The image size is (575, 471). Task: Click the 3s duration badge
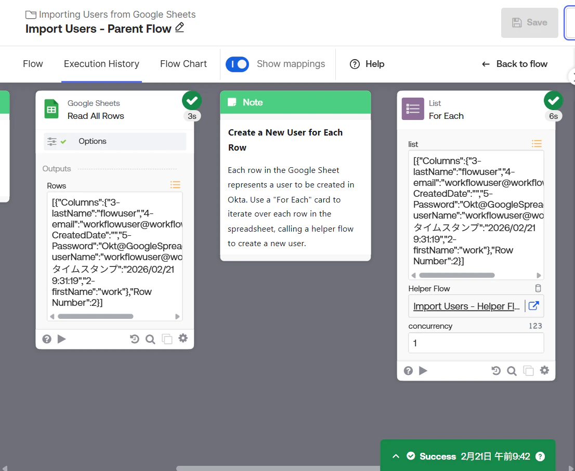click(x=192, y=116)
